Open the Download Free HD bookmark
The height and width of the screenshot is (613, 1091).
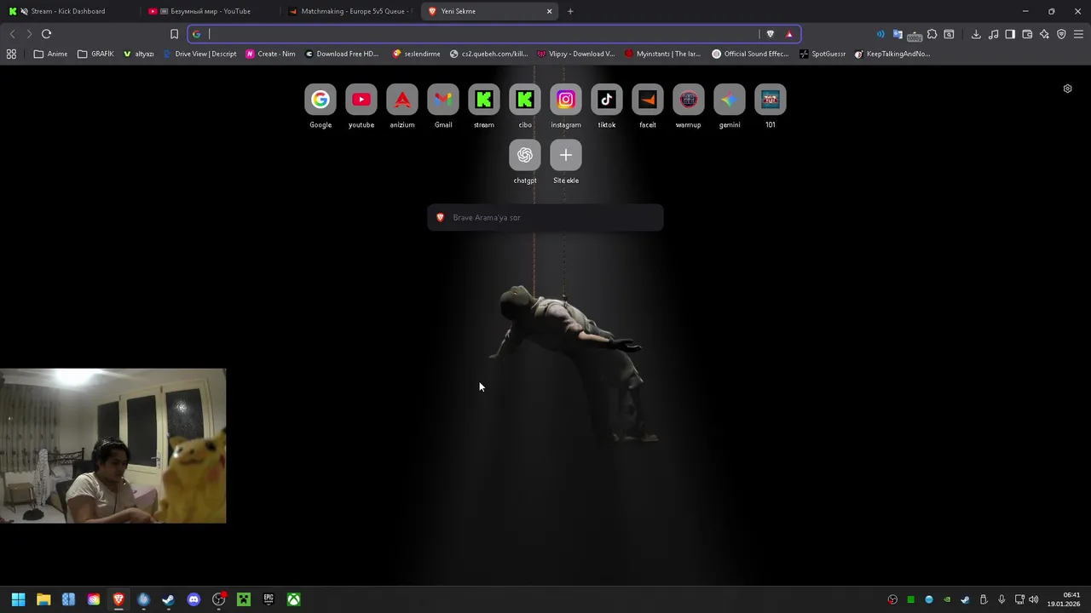pyautogui.click(x=341, y=54)
